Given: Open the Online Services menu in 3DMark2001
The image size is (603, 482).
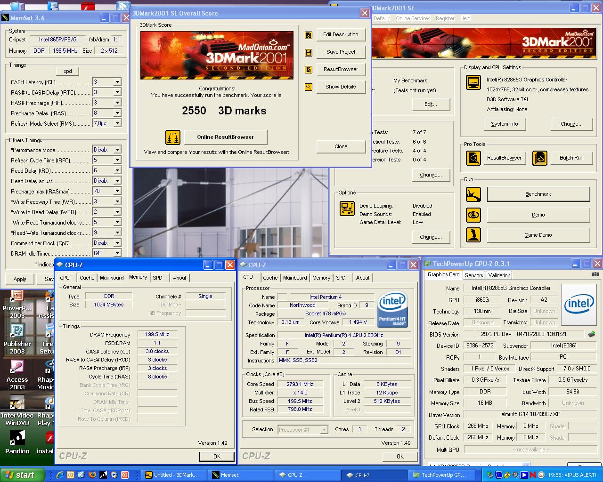Looking at the screenshot, I should click(413, 18).
